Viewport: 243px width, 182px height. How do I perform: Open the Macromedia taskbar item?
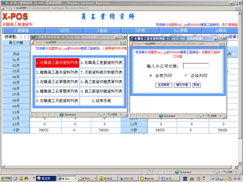(147, 178)
